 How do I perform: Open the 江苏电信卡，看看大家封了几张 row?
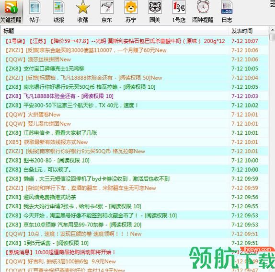coord(135,133)
